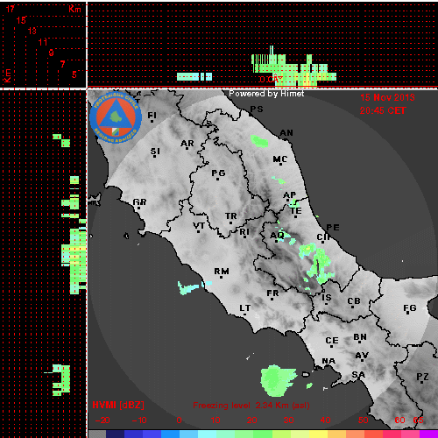Click the 30 dBZ scale value
This screenshot has height=438, width=438.
(x=288, y=420)
